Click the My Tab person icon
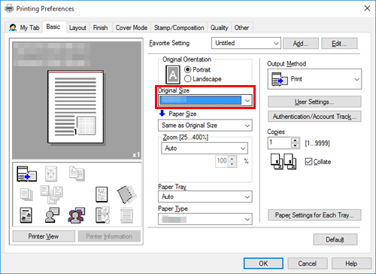This screenshot has width=376, height=274. 13,27
